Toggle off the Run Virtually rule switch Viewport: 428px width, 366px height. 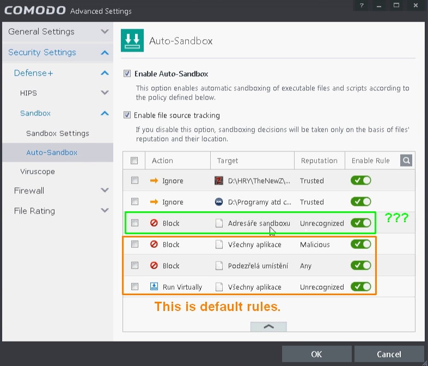click(x=360, y=286)
